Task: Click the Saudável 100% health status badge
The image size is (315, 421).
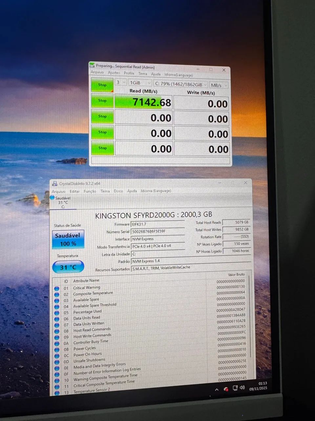Action: pos(68,239)
